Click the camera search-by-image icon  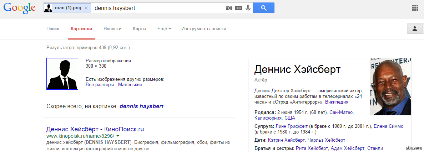(x=229, y=8)
